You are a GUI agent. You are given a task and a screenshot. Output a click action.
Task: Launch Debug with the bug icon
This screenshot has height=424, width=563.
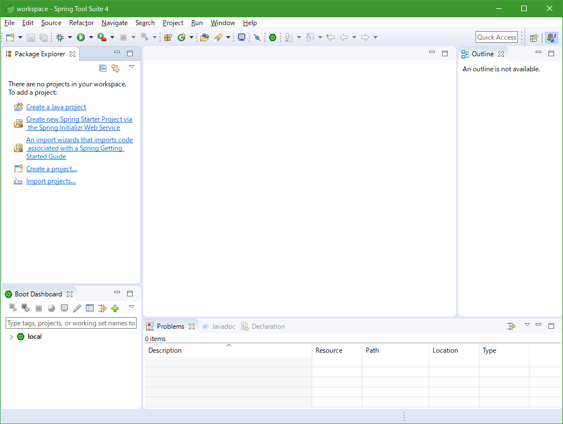coord(60,37)
